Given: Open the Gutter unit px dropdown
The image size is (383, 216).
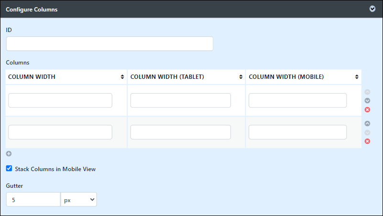Looking at the screenshot, I should click(78, 200).
